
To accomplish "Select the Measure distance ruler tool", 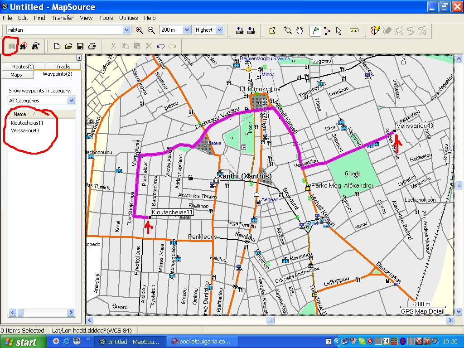I will pos(354,30).
